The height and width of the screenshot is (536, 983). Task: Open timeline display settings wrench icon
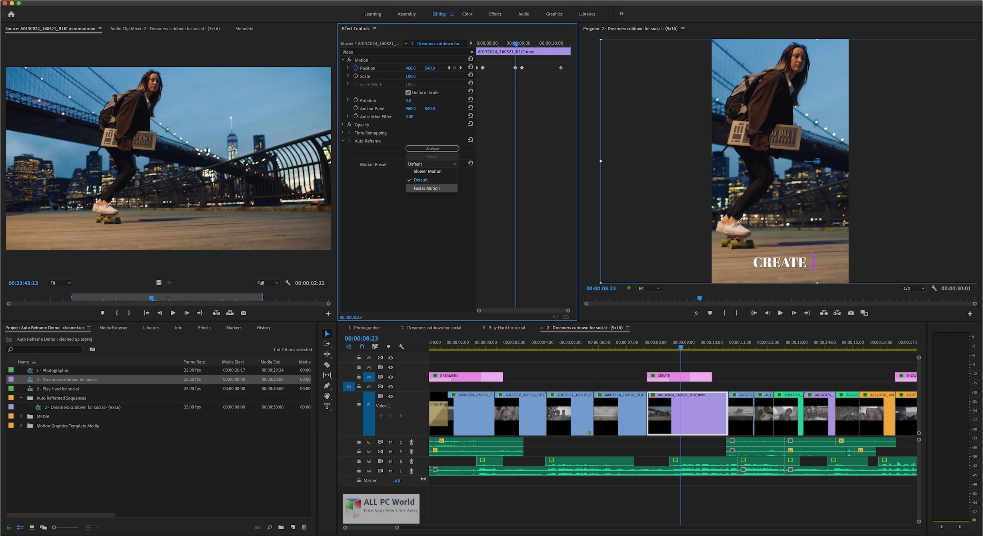(x=401, y=347)
